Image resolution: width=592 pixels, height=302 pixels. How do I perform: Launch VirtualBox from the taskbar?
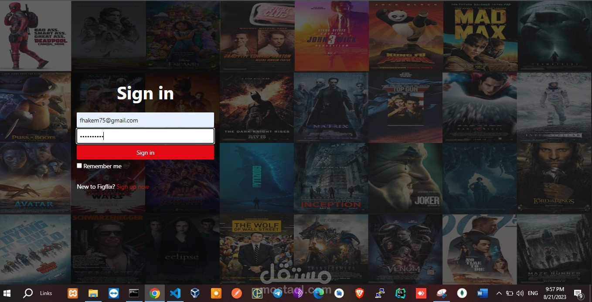pyautogui.click(x=195, y=293)
